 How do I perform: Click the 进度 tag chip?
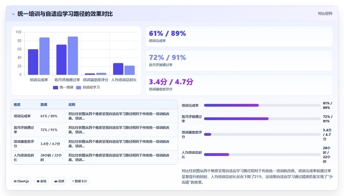point(59,181)
